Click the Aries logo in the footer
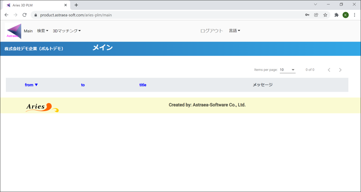 (x=42, y=107)
